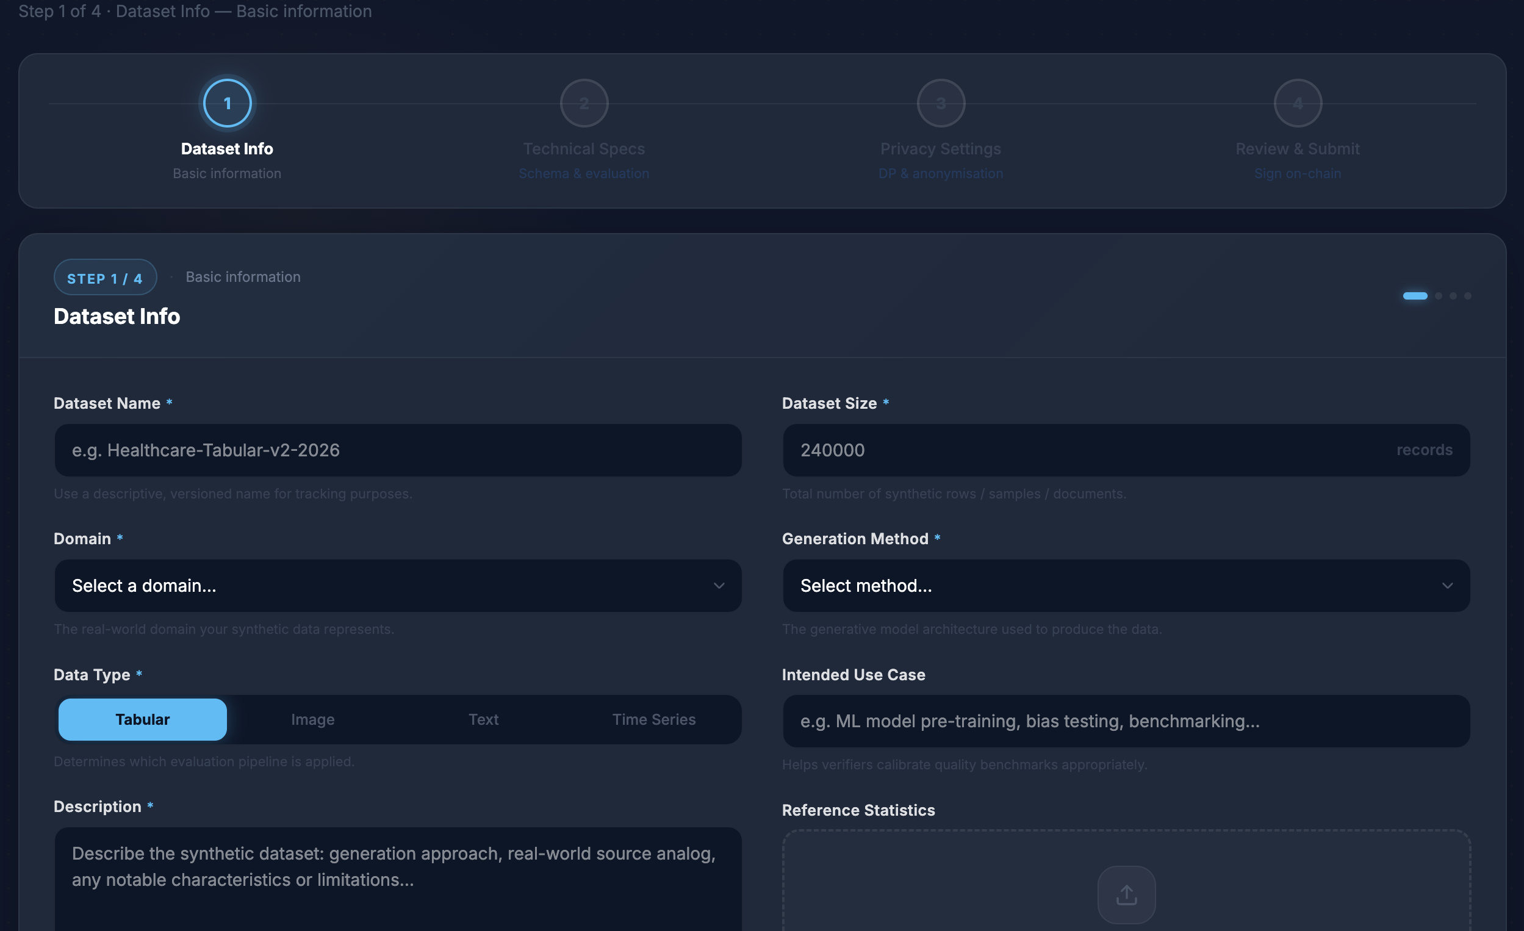This screenshot has width=1524, height=931.
Task: Click the active blue progress pill indicator
Action: [x=1415, y=296]
